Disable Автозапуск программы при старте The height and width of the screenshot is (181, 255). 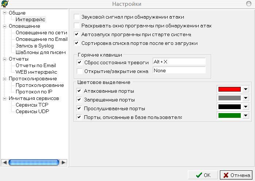[77, 34]
